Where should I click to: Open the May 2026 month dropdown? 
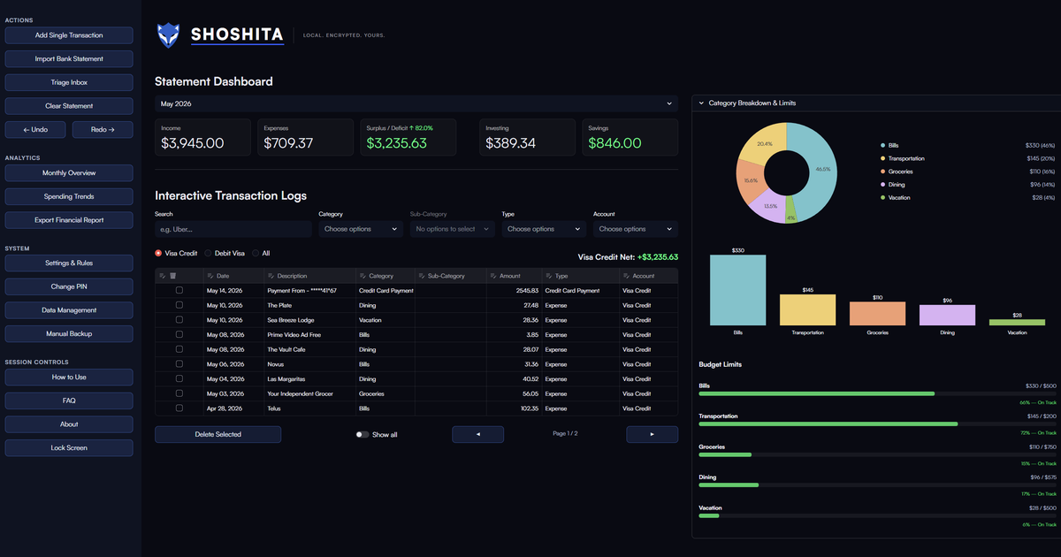(416, 103)
